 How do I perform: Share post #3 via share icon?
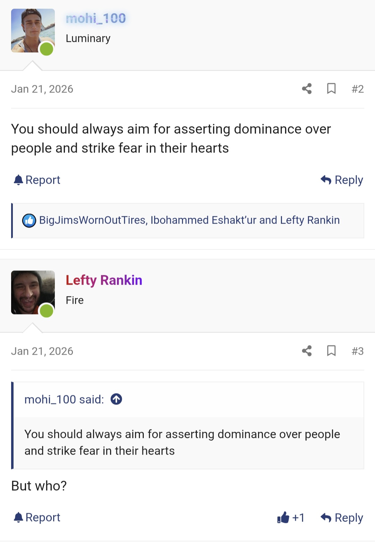coord(307,351)
